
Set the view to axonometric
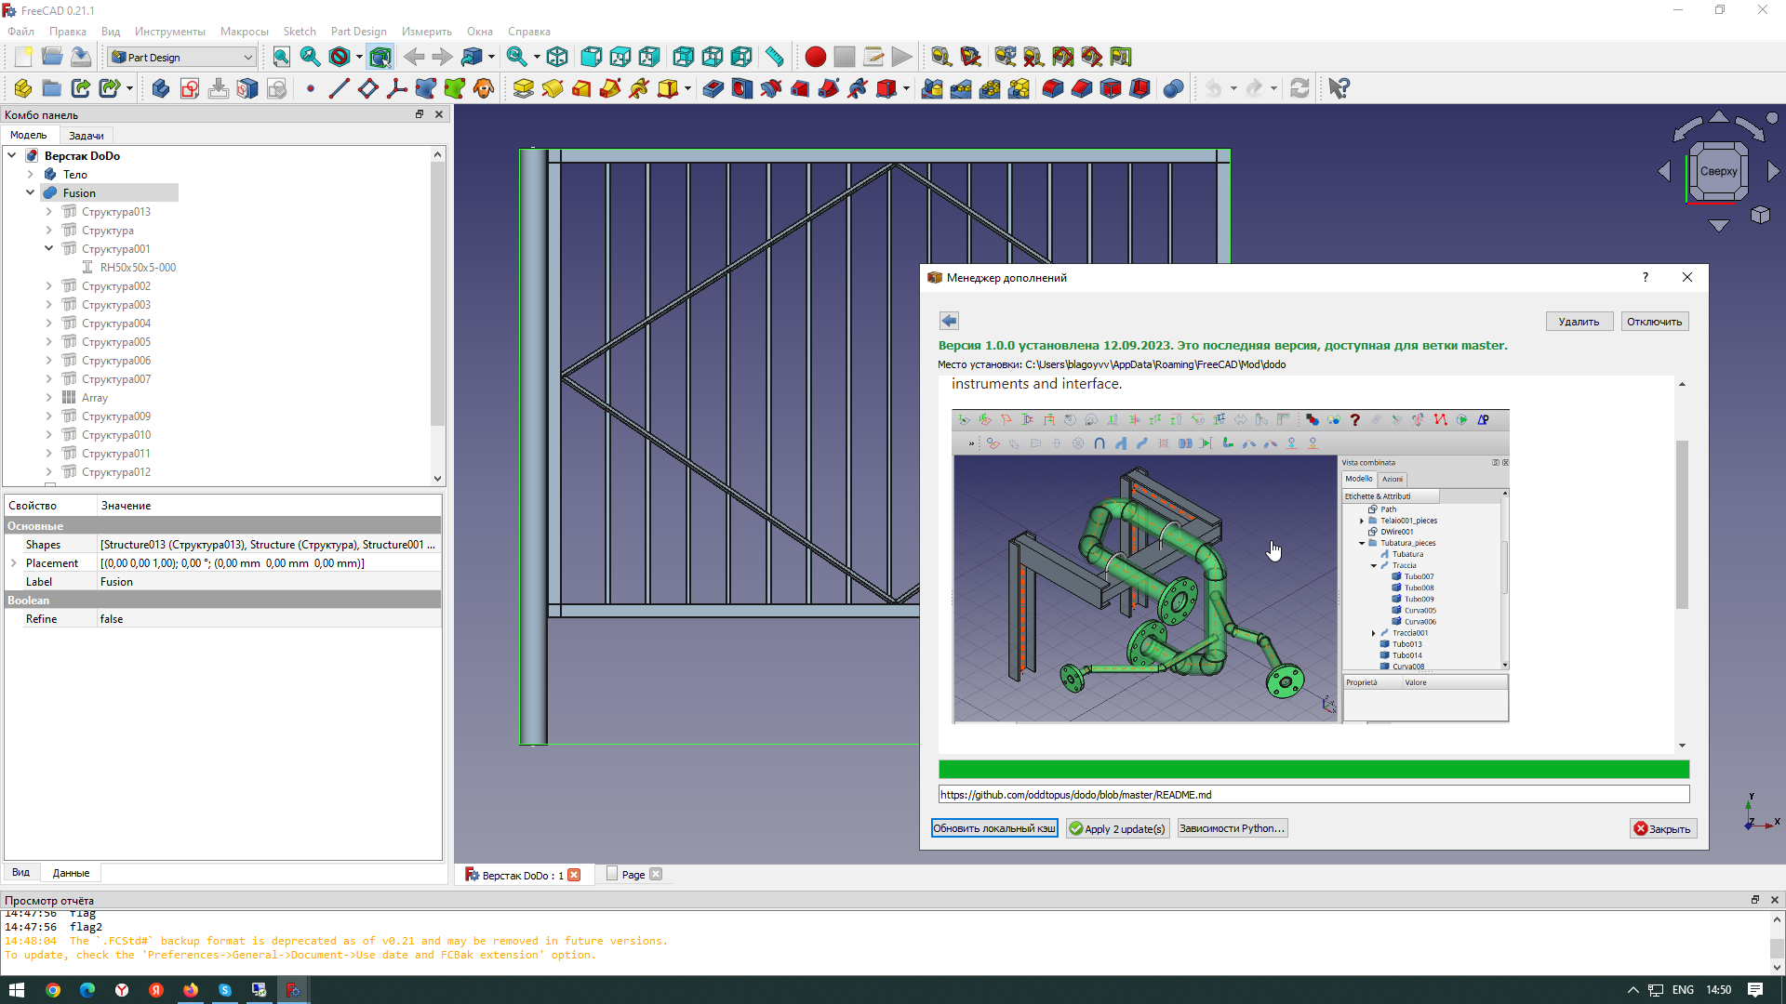coord(557,57)
